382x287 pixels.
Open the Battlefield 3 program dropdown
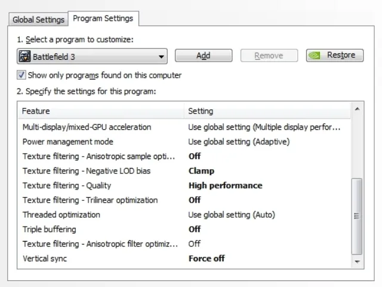[x=92, y=56]
